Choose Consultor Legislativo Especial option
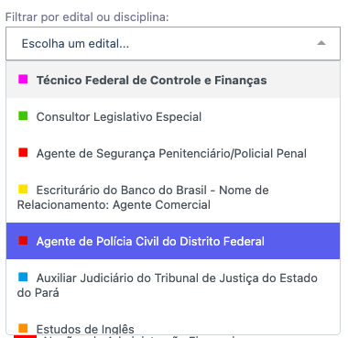 (173, 116)
